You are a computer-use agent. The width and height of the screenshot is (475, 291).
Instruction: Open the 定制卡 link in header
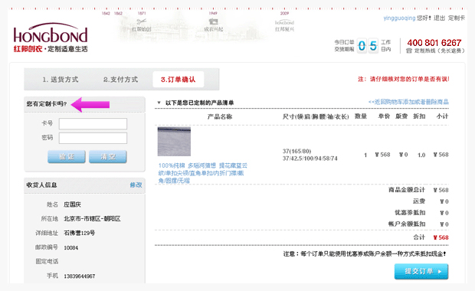pos(456,18)
